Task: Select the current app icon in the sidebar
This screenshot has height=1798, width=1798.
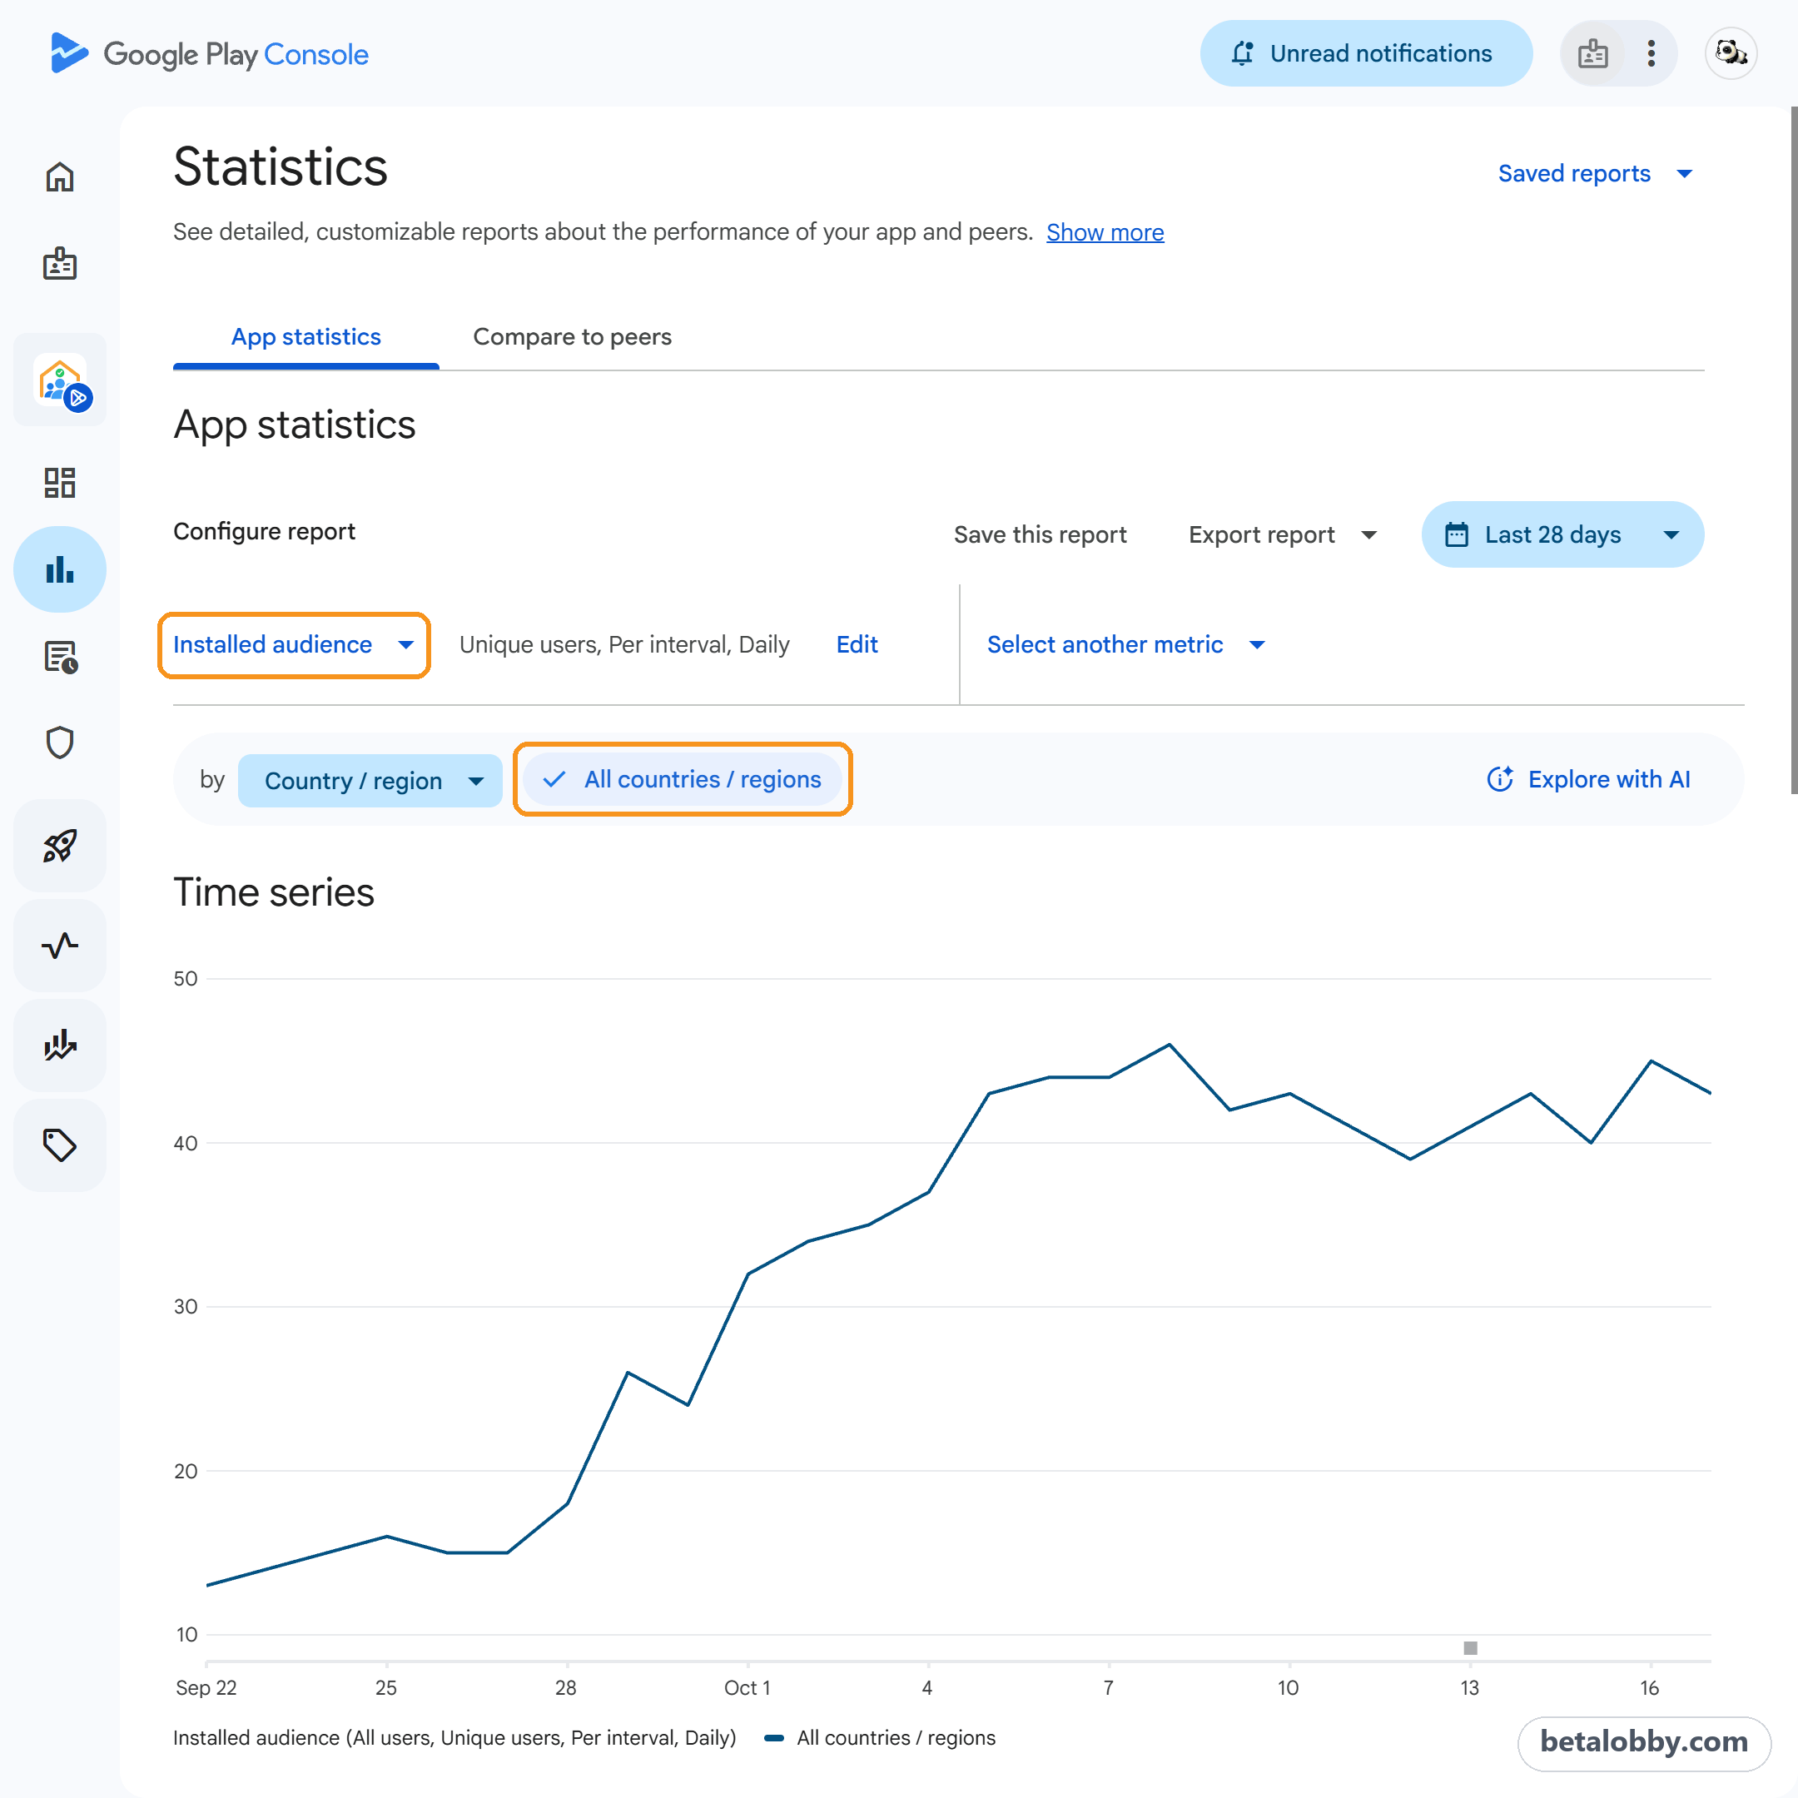Action: pos(60,380)
